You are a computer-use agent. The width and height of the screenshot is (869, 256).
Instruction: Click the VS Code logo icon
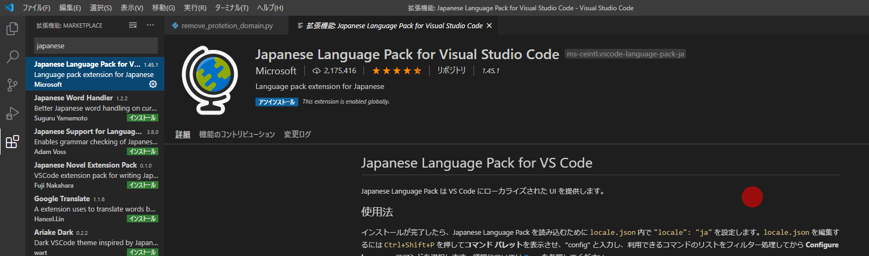[x=9, y=8]
